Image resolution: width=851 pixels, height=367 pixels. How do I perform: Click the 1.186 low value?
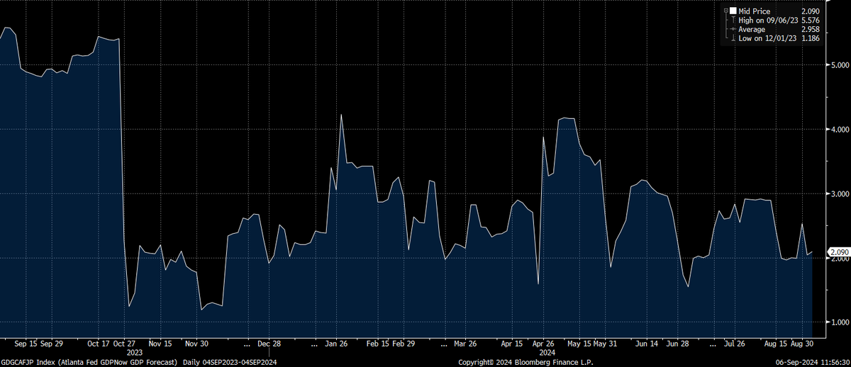811,39
